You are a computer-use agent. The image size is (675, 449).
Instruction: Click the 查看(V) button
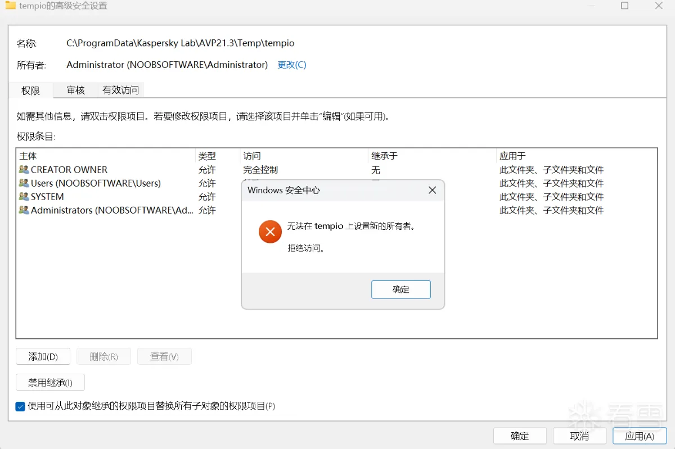(165, 356)
